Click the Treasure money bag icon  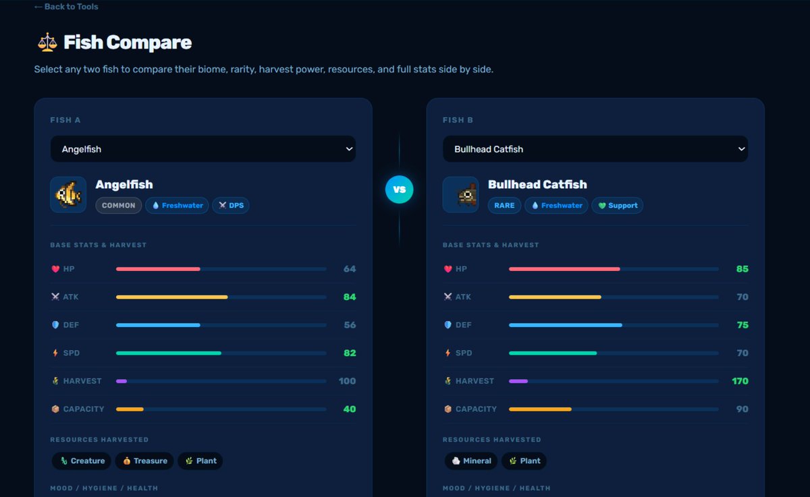(x=127, y=461)
